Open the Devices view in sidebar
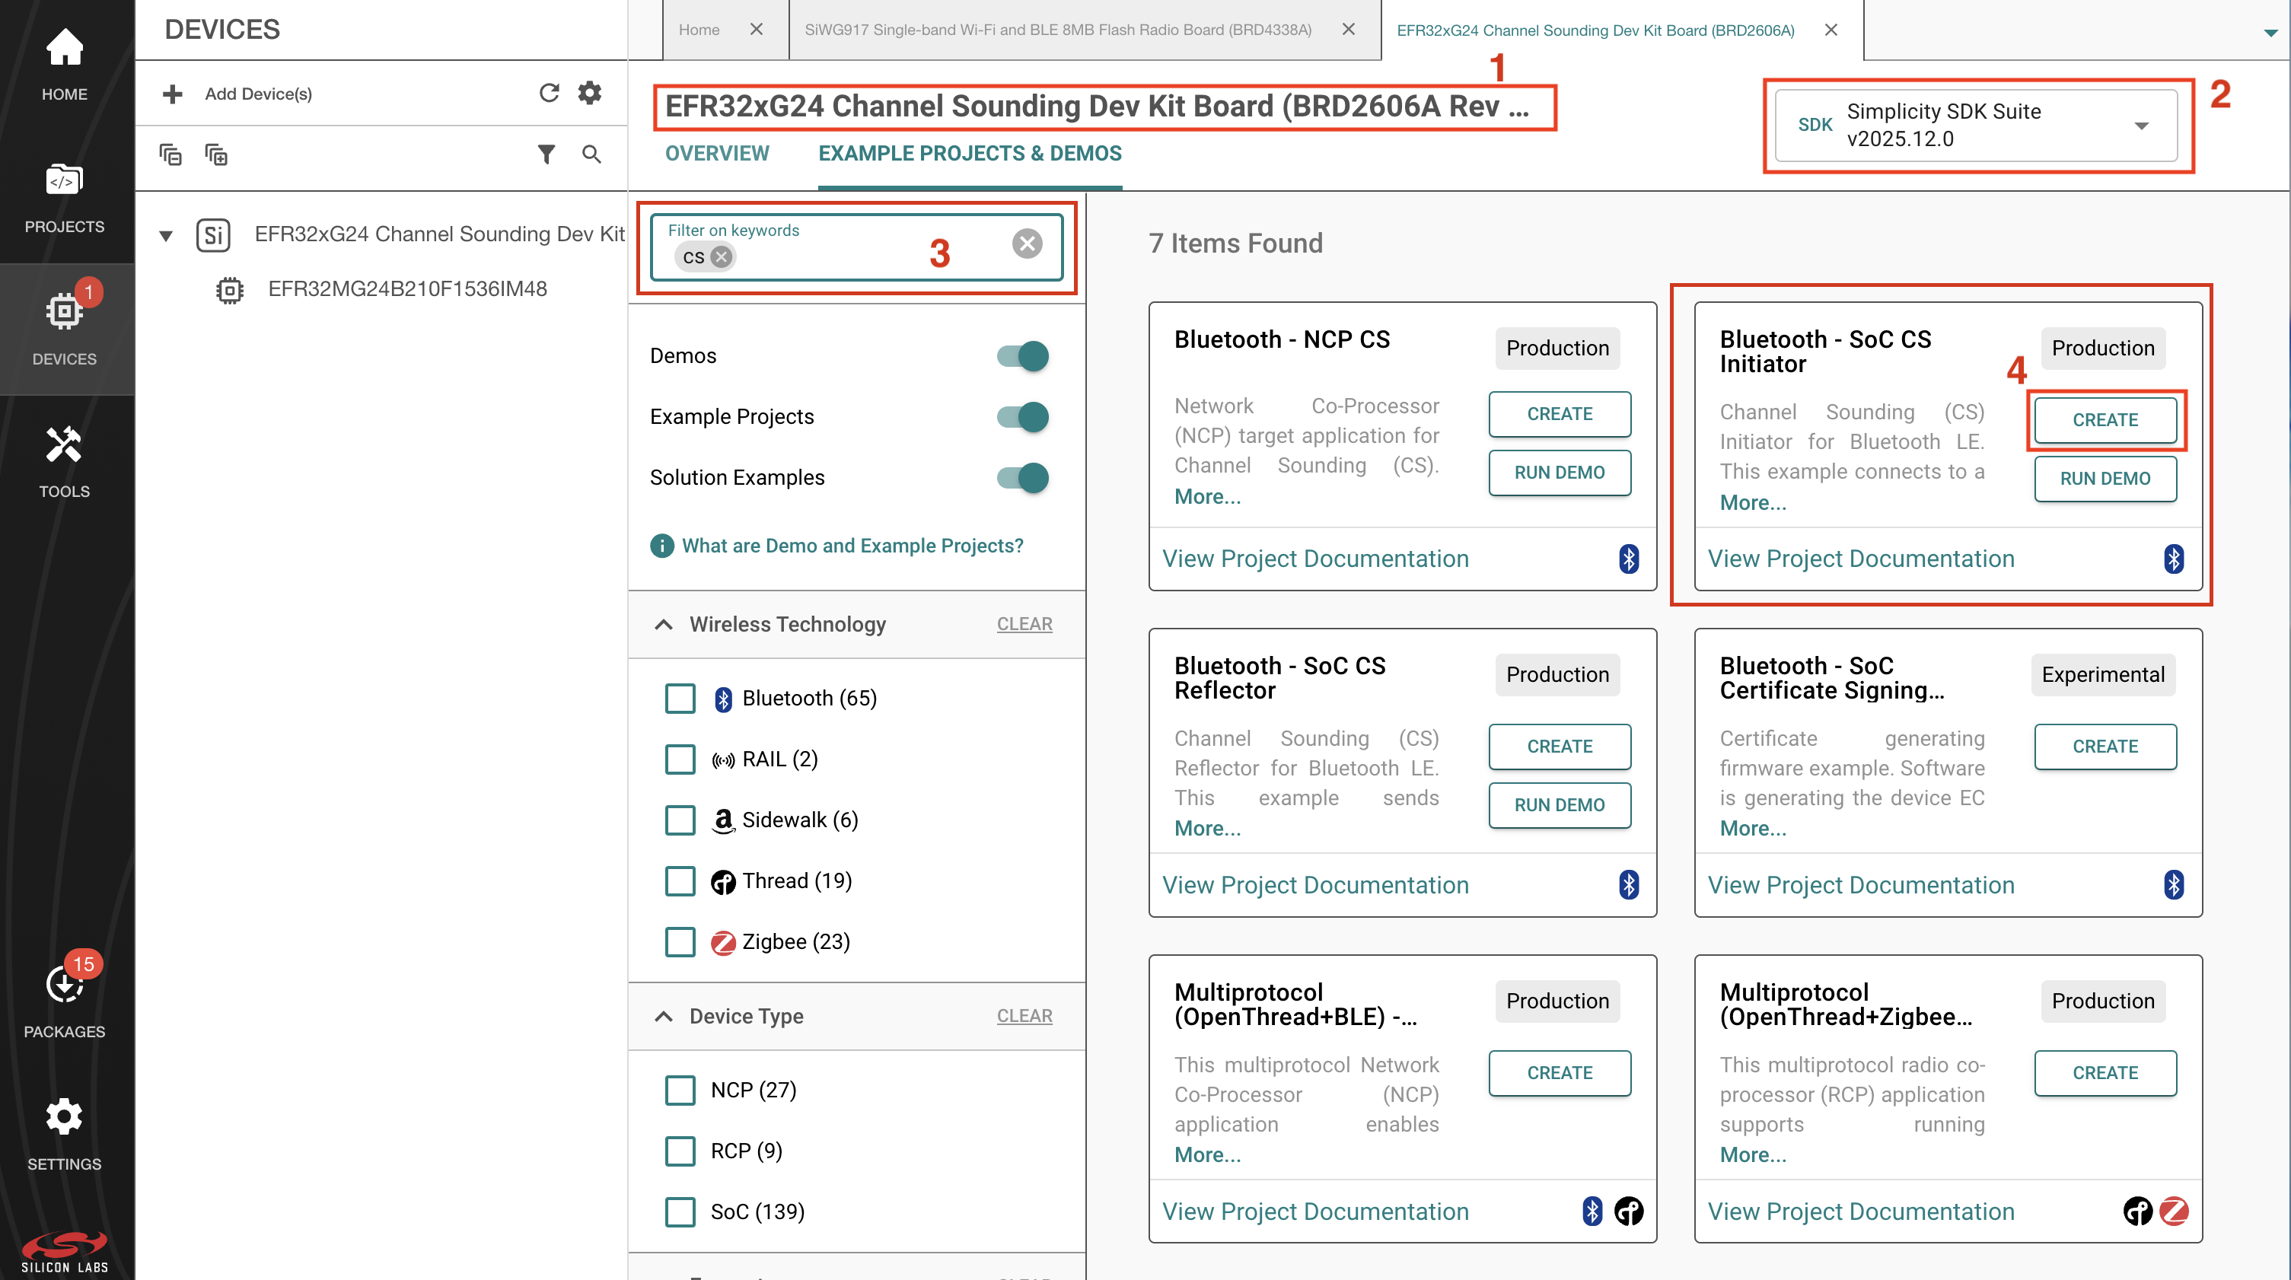The height and width of the screenshot is (1280, 2291). coord(65,330)
